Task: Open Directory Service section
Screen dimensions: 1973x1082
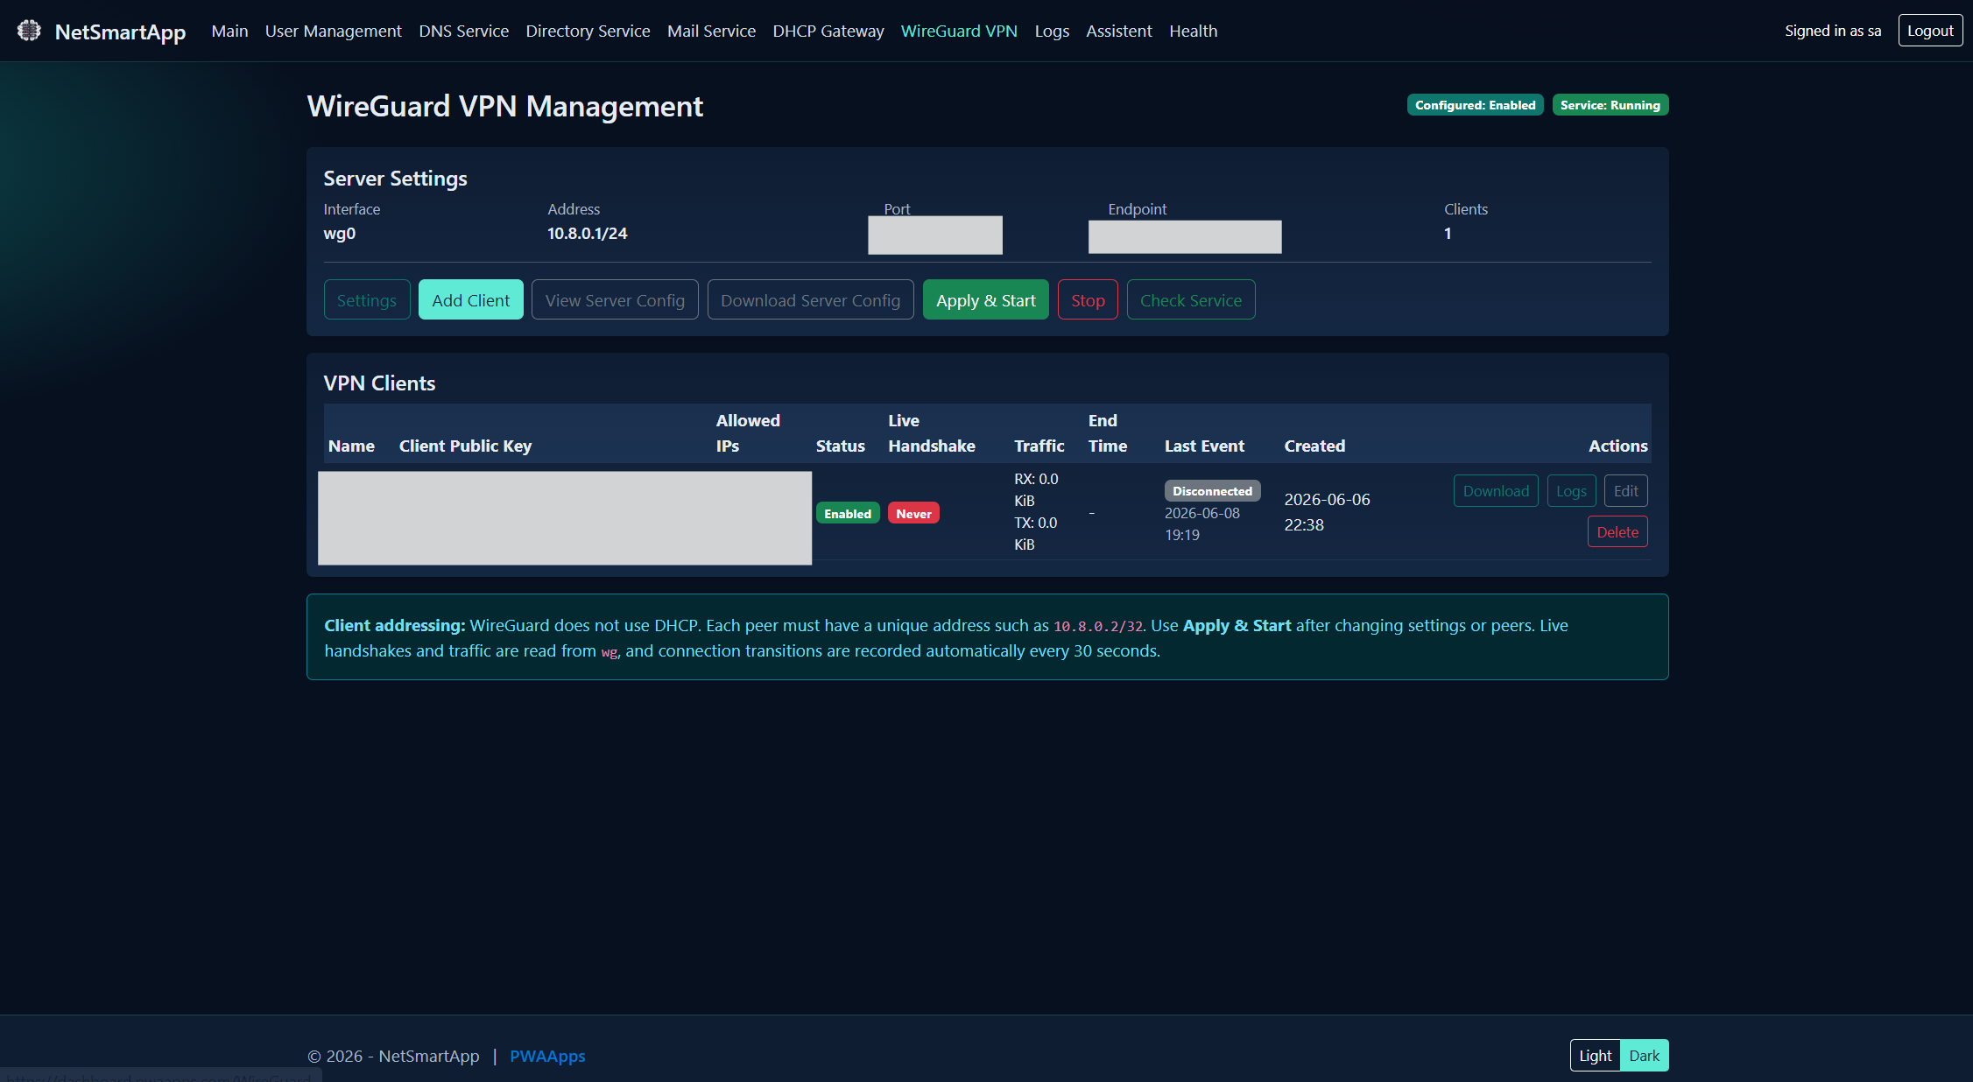Action: pyautogui.click(x=588, y=31)
